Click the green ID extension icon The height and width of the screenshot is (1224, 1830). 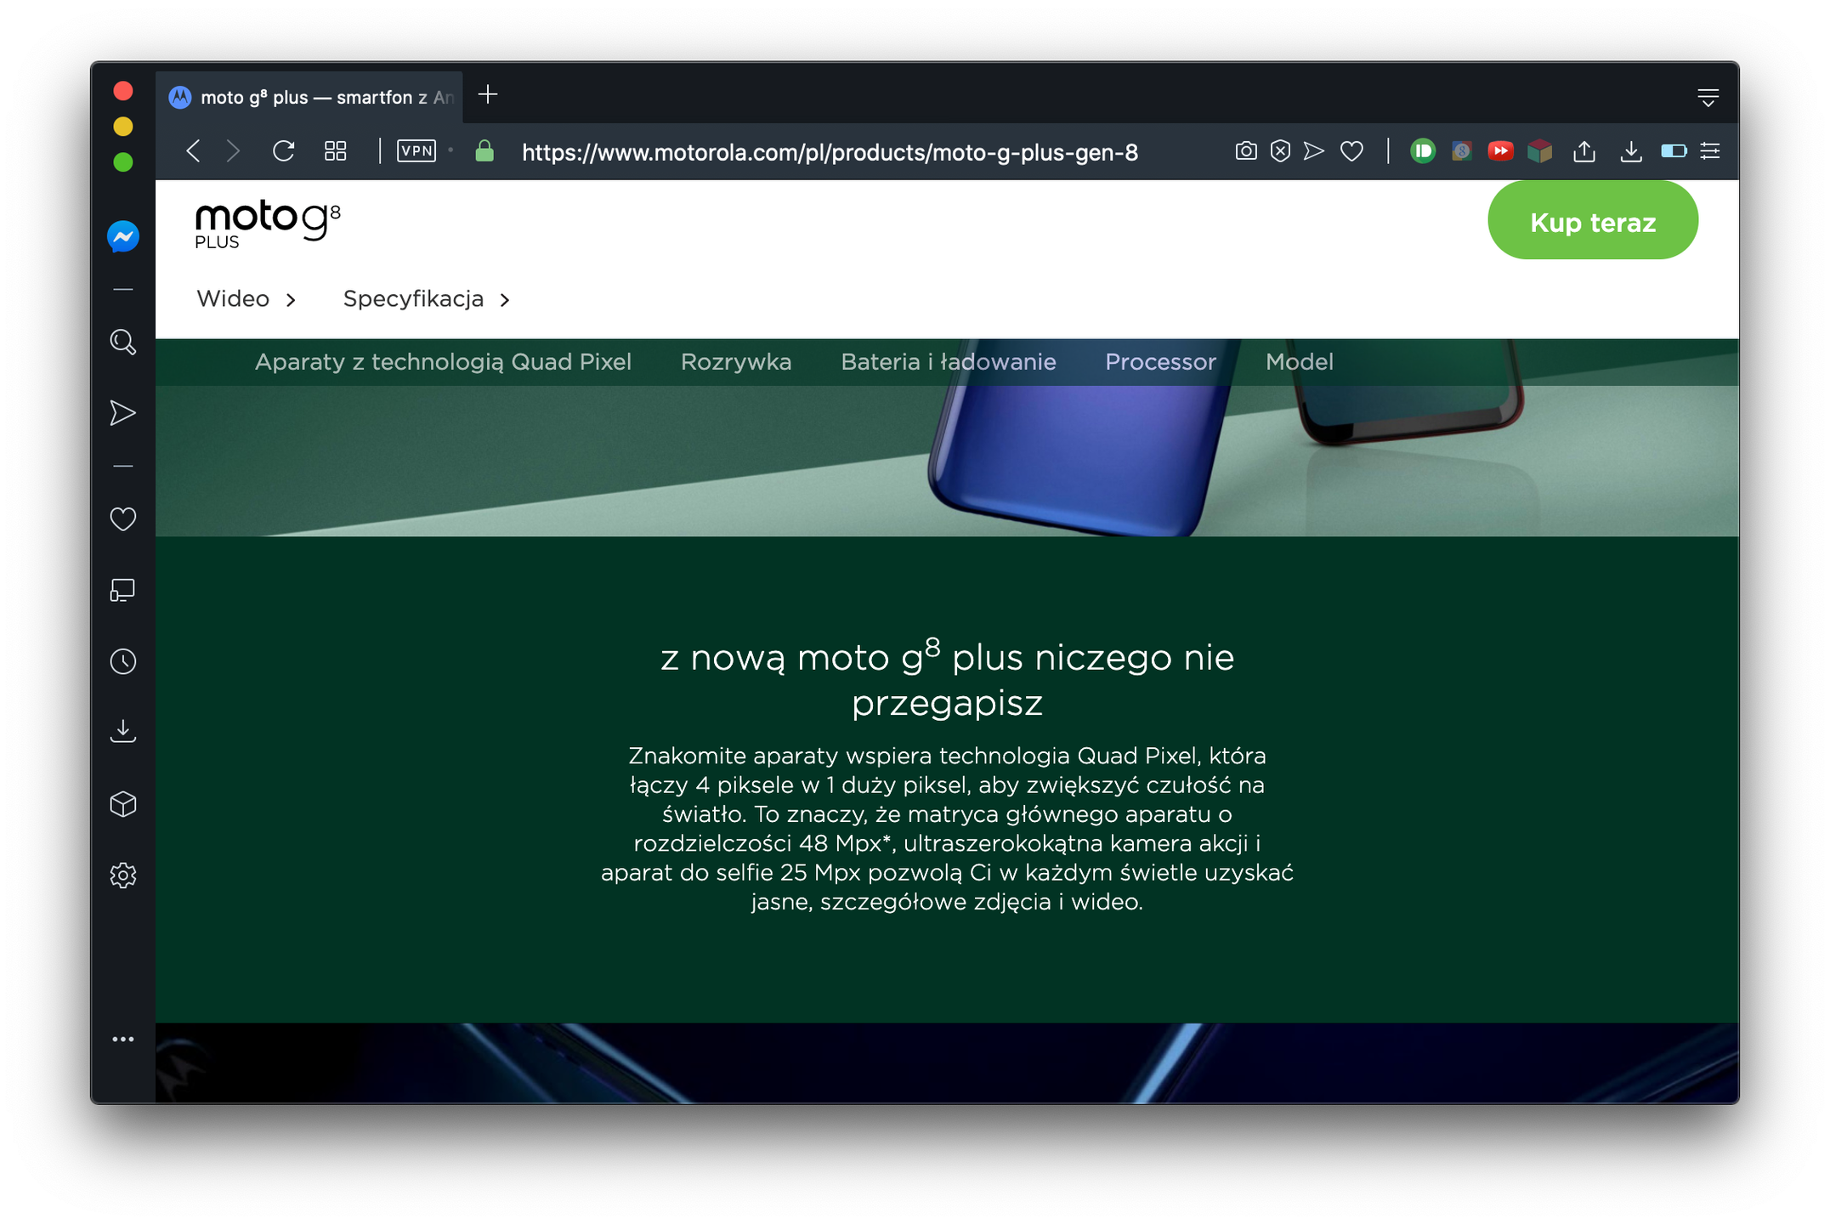(1422, 151)
